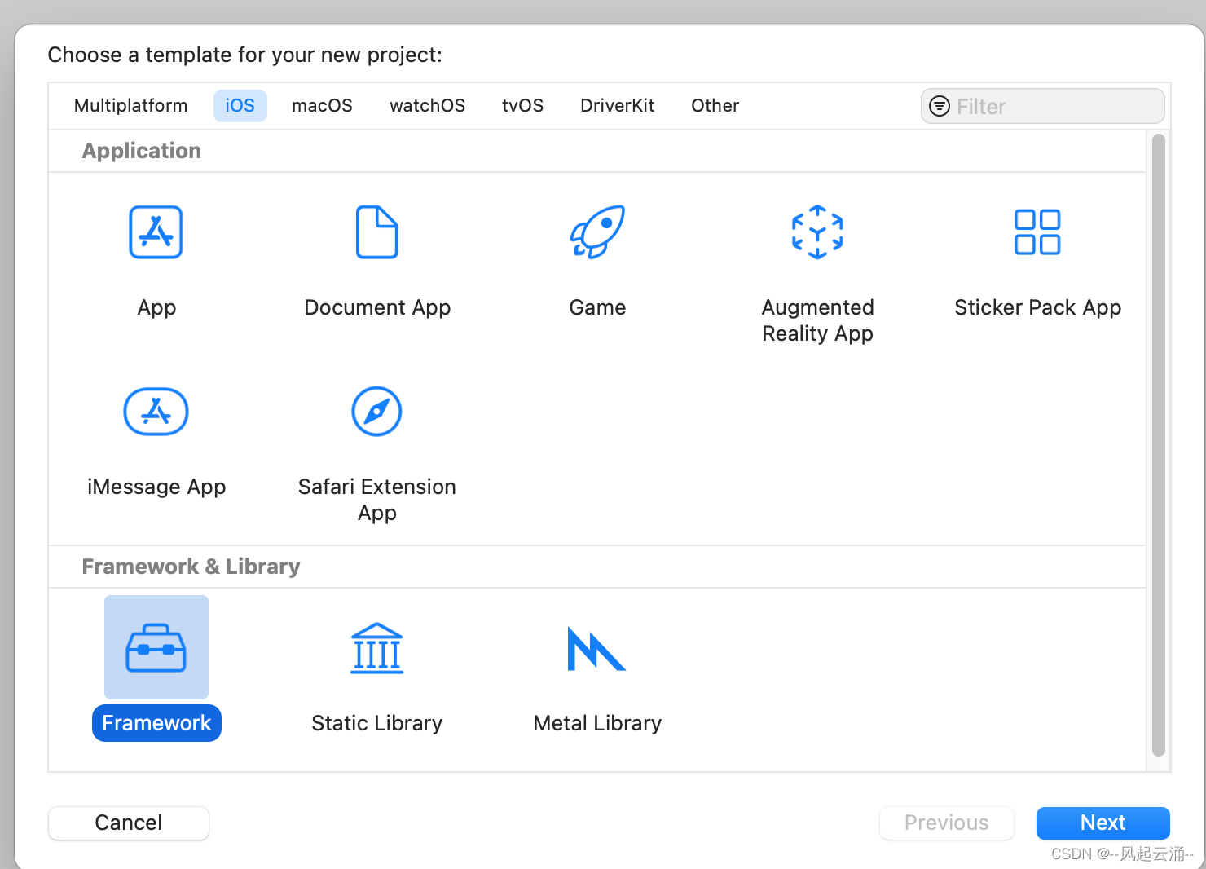Choose the Augmented Reality App icon
This screenshot has height=869, width=1206.
[817, 232]
